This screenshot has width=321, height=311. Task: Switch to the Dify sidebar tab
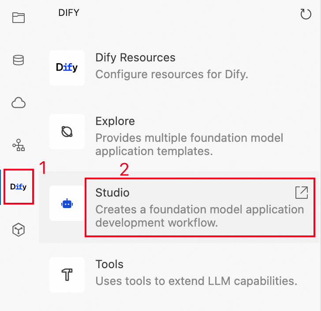[19, 187]
